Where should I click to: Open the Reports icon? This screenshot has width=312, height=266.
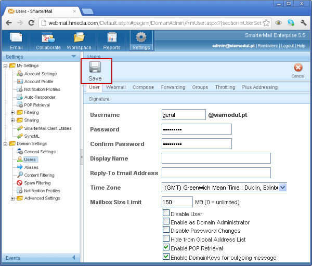tap(112, 37)
